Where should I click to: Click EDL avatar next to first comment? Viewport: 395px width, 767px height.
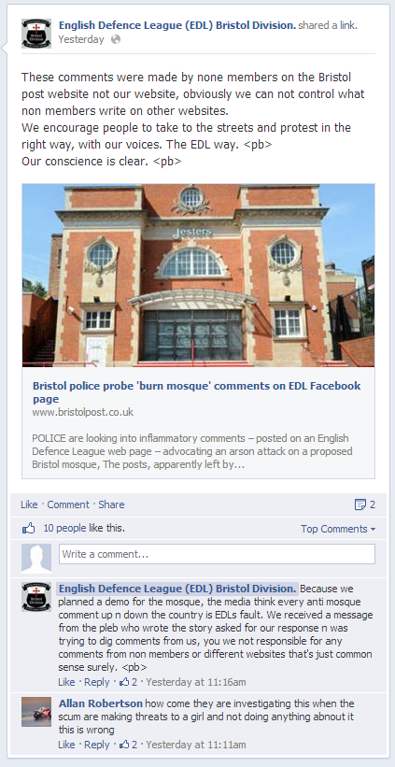[x=36, y=597]
